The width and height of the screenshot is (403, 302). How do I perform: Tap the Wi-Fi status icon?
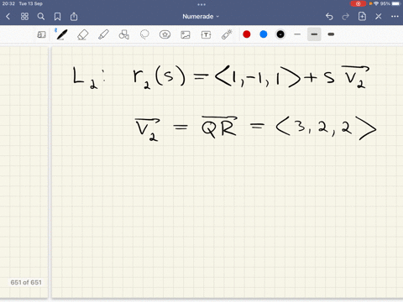376,3
